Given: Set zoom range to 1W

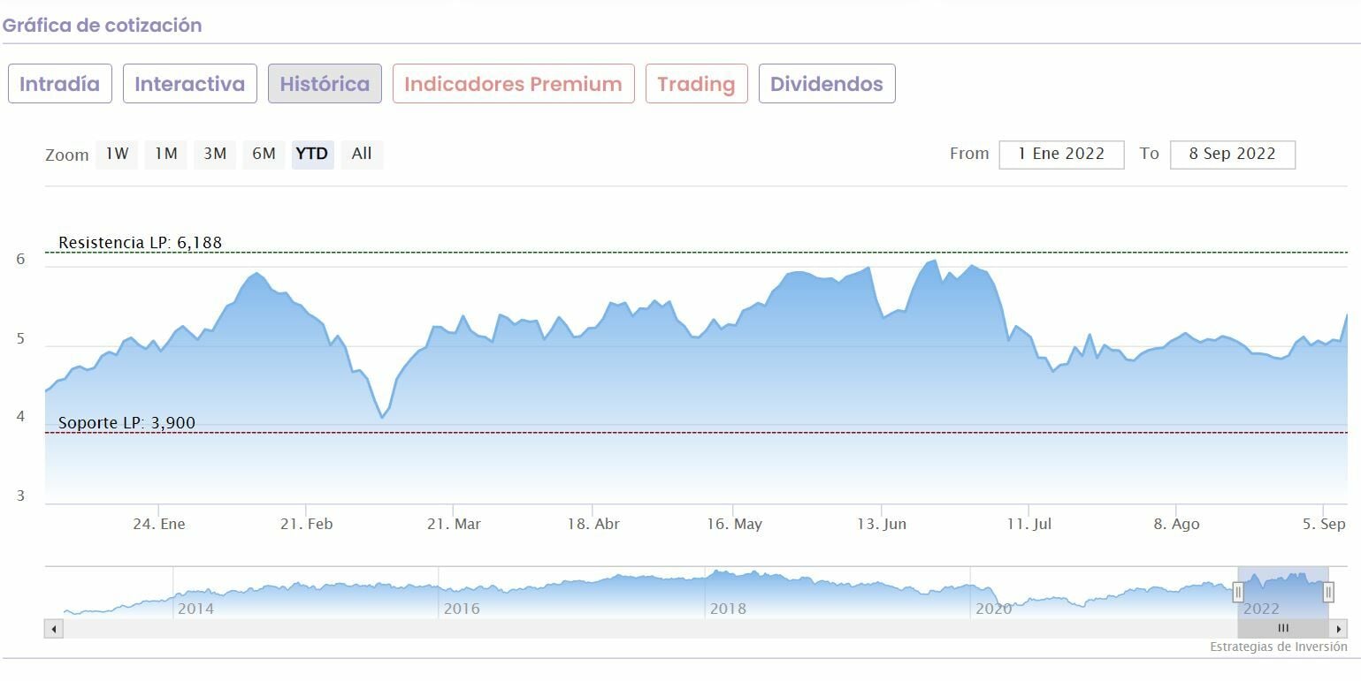Looking at the screenshot, I should pyautogui.click(x=117, y=154).
